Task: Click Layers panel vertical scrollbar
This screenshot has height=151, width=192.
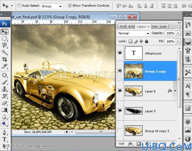Action: 179,79
